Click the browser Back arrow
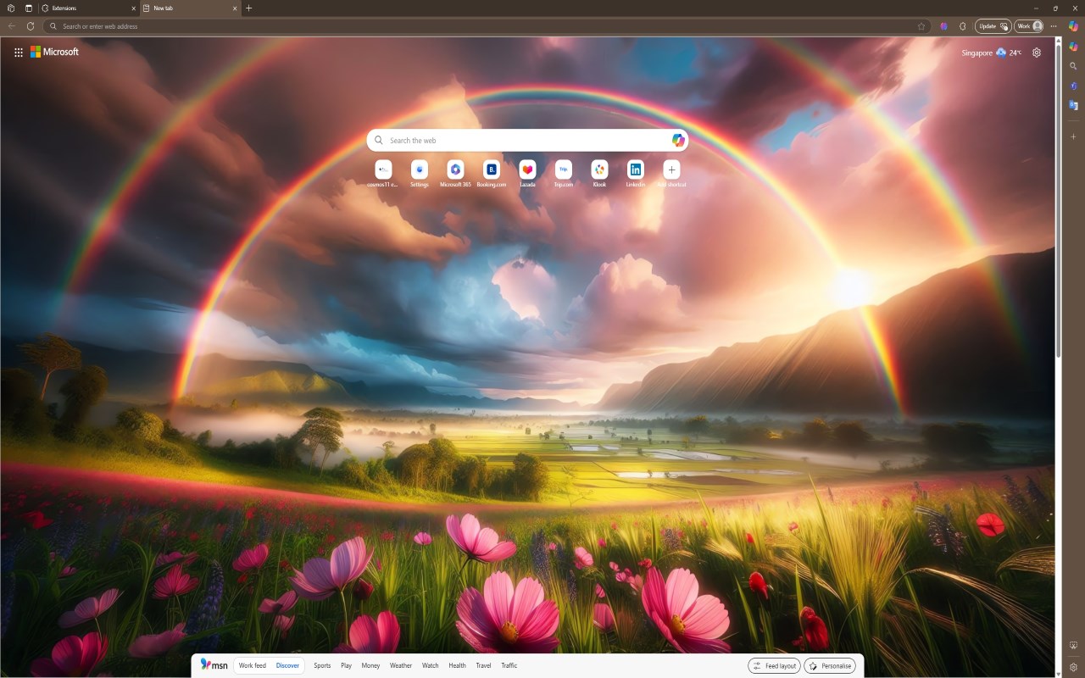Image resolution: width=1085 pixels, height=678 pixels. click(x=11, y=26)
